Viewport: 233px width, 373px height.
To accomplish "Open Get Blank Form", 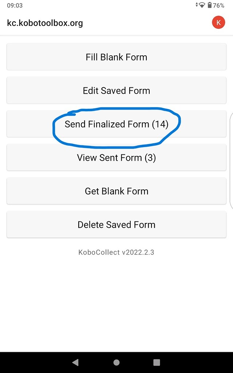I will pyautogui.click(x=116, y=191).
